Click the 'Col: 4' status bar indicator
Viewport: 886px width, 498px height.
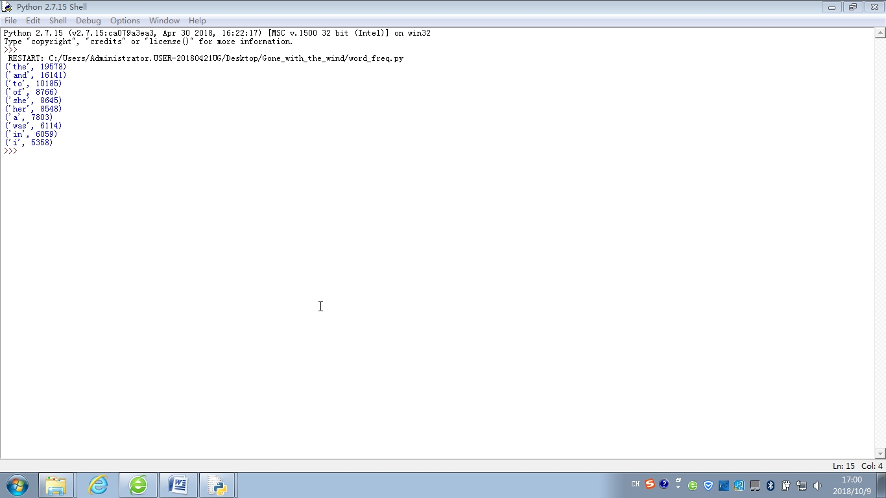(x=872, y=466)
